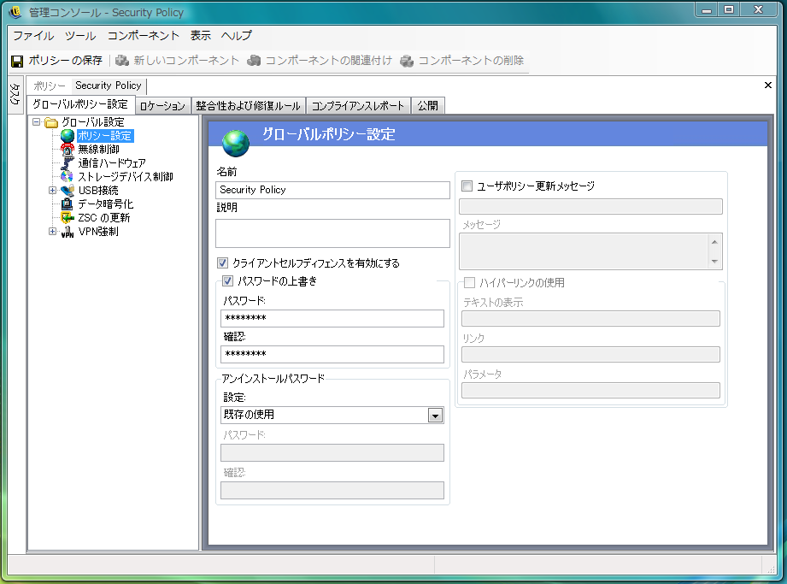Click 新しいコンポーネント toolbar label
This screenshot has height=584, width=787.
point(186,61)
